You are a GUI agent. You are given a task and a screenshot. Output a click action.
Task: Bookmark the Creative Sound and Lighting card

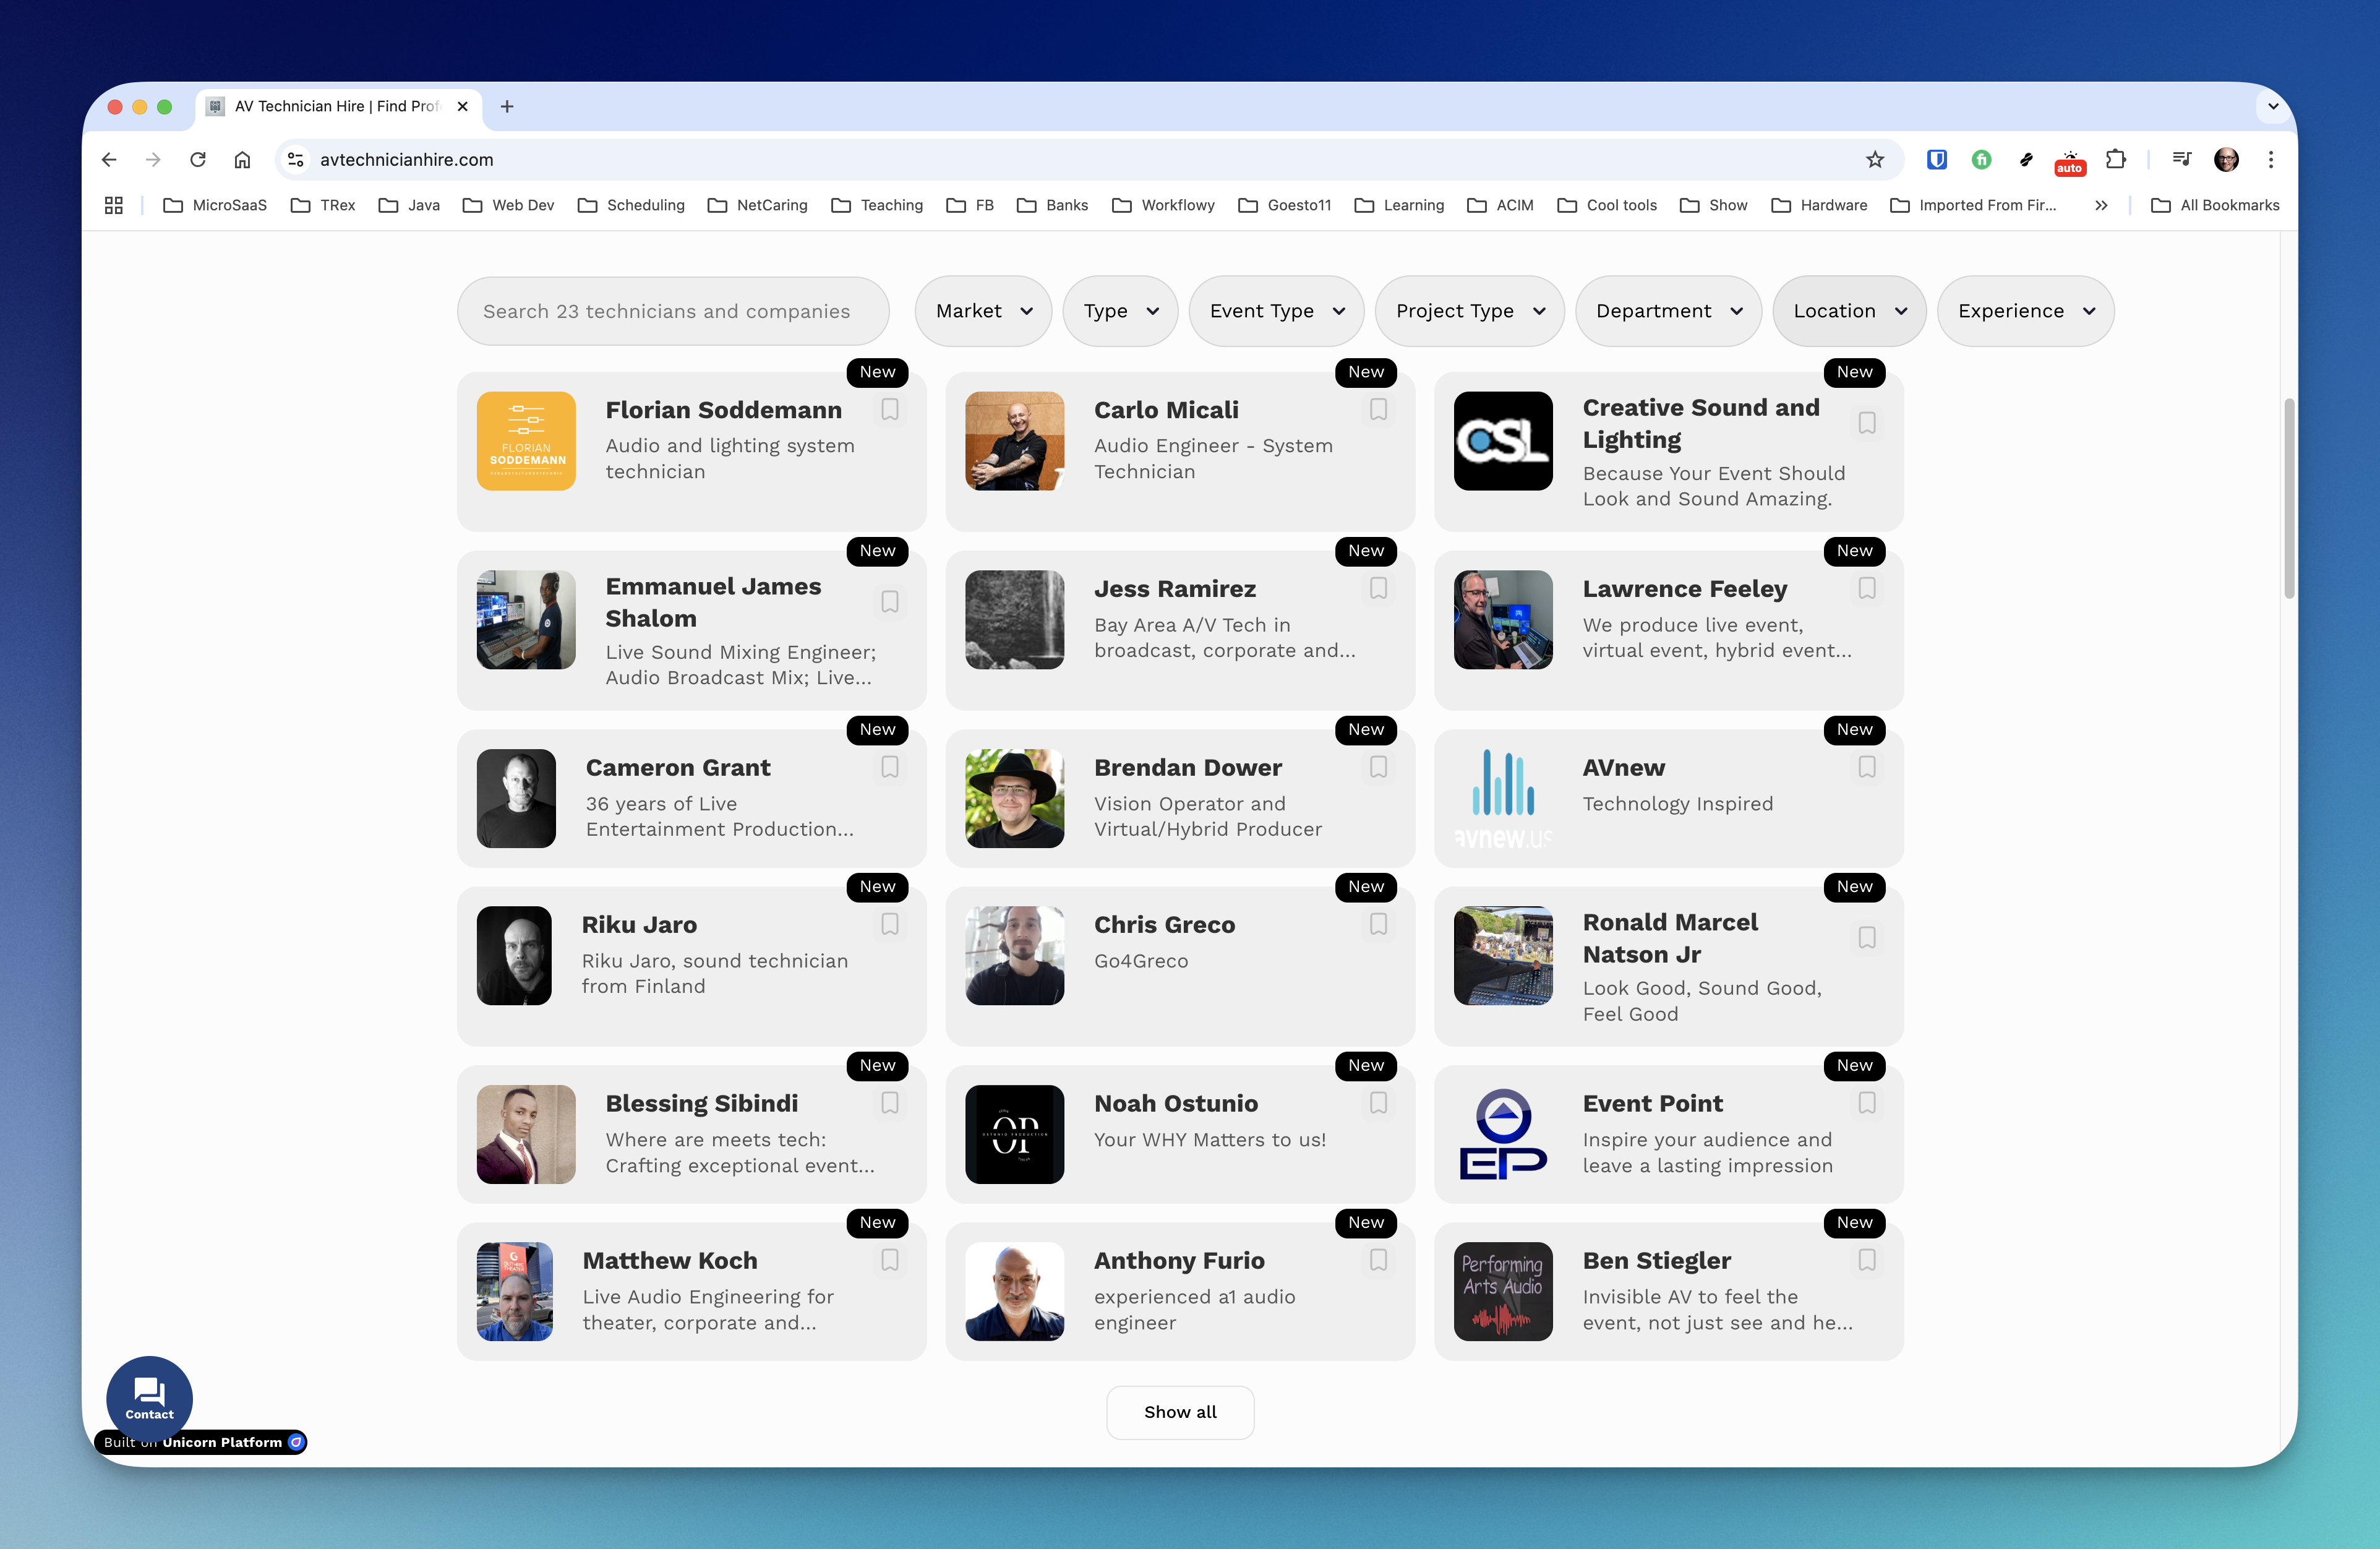click(1867, 423)
